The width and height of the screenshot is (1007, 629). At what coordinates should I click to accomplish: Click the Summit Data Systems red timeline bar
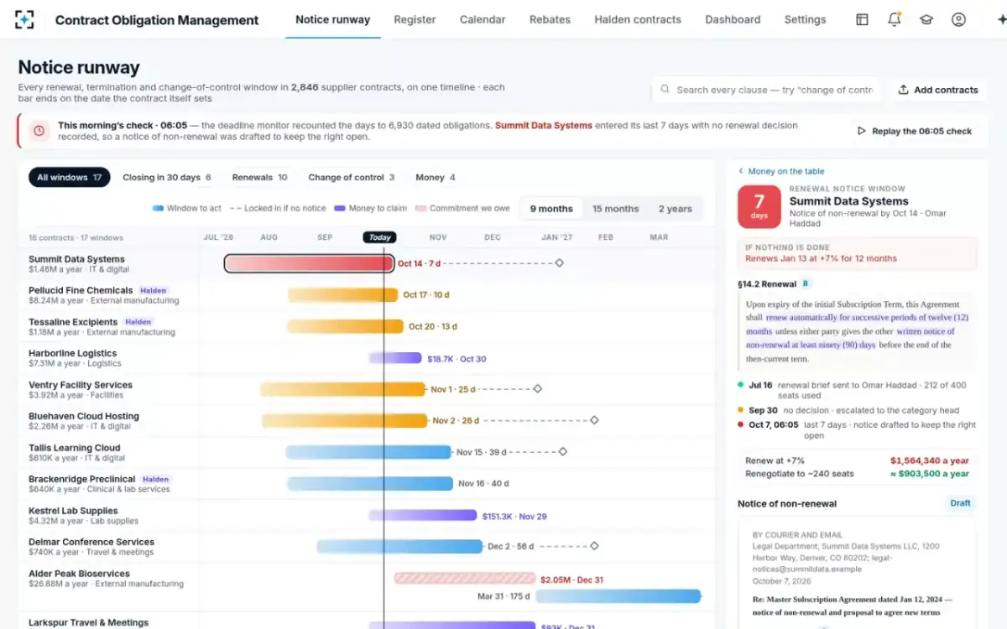(x=310, y=263)
